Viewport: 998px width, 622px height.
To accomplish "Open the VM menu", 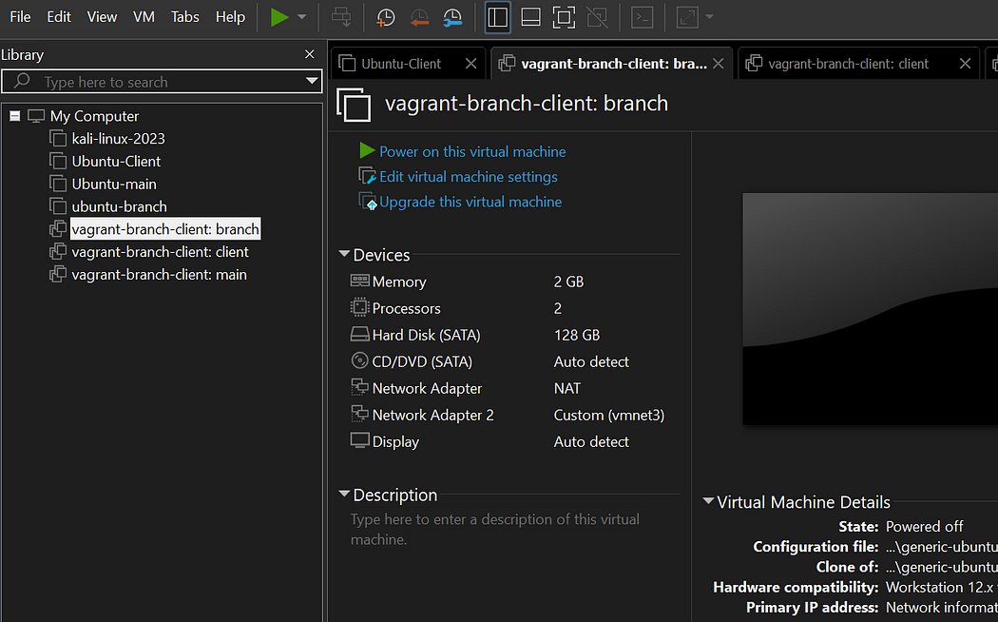I will pyautogui.click(x=144, y=17).
